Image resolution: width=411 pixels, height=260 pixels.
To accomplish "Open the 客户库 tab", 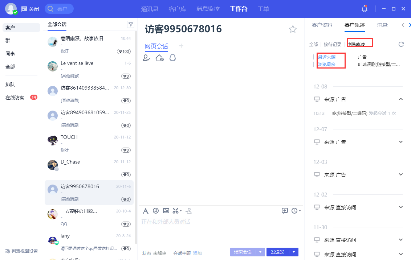I will 178,9.
